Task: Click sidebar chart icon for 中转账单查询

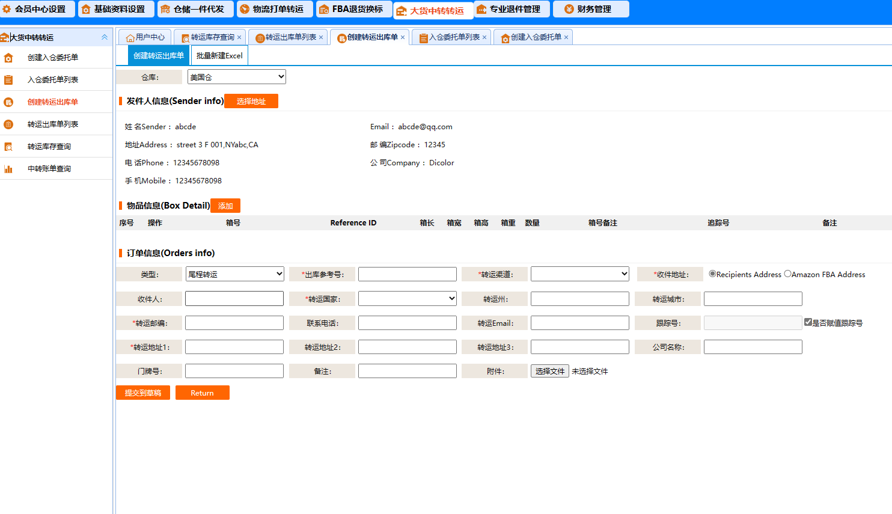Action: [x=8, y=169]
